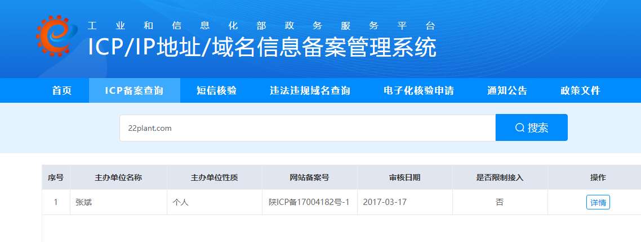Go to the 电子化核验申请 tab

coord(419,90)
